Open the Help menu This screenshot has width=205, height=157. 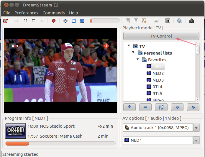[73, 13]
